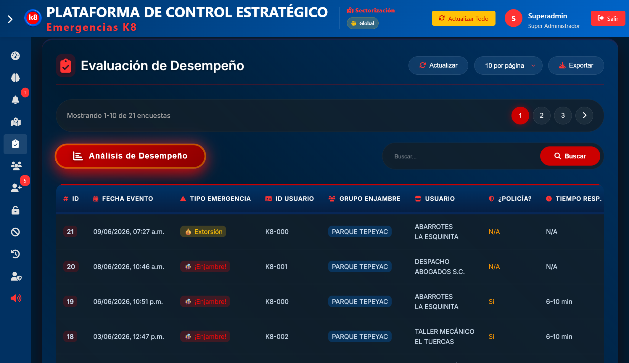Click the Global sector badge
The image size is (629, 363).
362,23
